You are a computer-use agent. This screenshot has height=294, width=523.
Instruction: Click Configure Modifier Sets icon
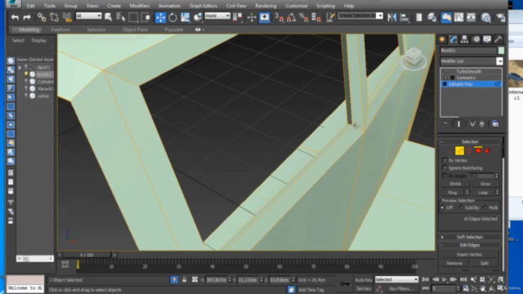pyautogui.click(x=495, y=124)
